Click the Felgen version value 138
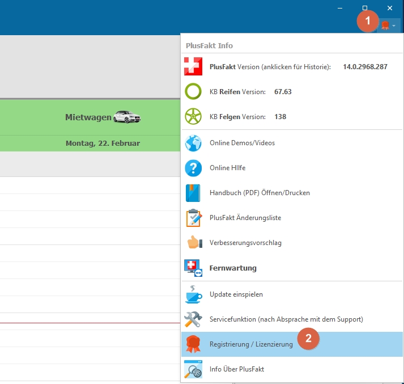Viewport: 404px width, 384px height. point(280,117)
